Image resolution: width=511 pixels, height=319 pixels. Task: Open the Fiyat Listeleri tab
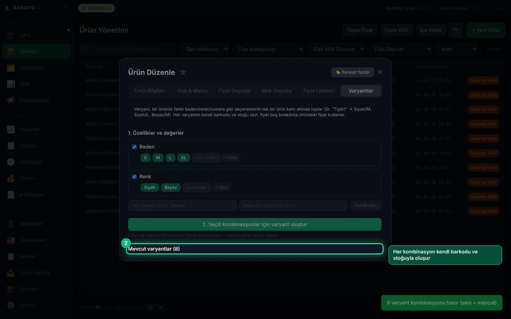tap(319, 91)
